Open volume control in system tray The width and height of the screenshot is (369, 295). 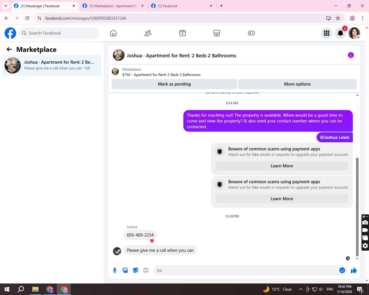pyautogui.click(x=321, y=289)
